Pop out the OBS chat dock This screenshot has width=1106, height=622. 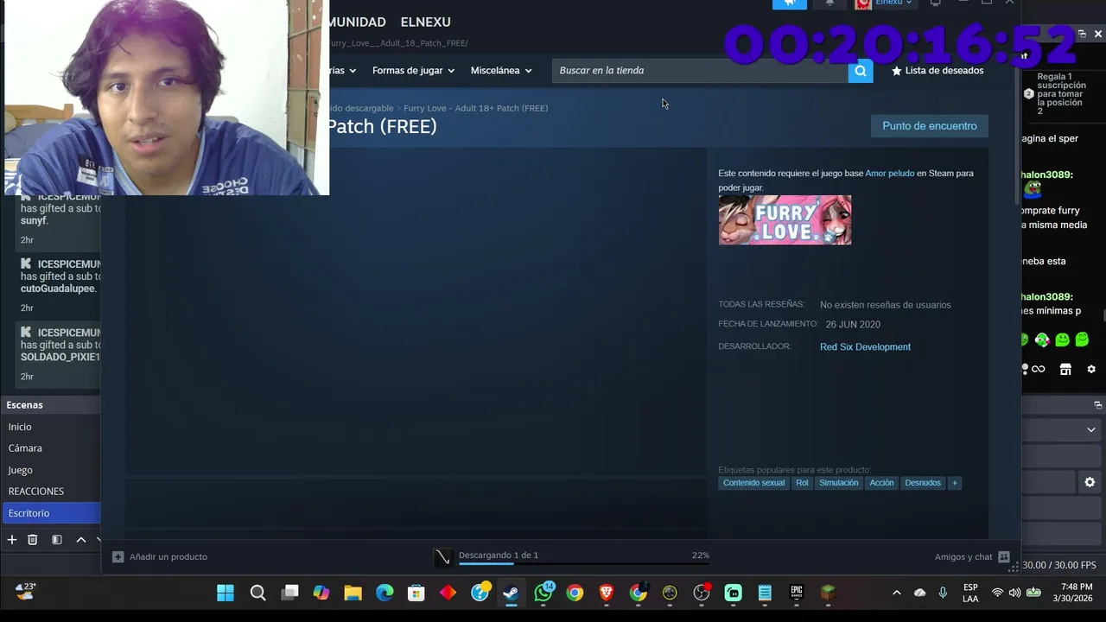(1082, 34)
